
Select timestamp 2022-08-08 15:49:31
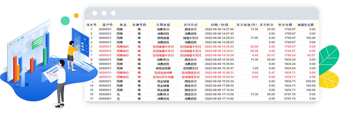click(220, 73)
